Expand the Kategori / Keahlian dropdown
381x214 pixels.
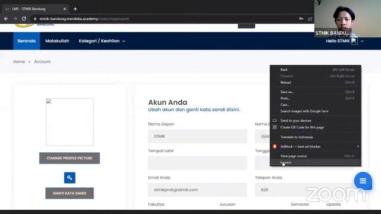click(102, 41)
